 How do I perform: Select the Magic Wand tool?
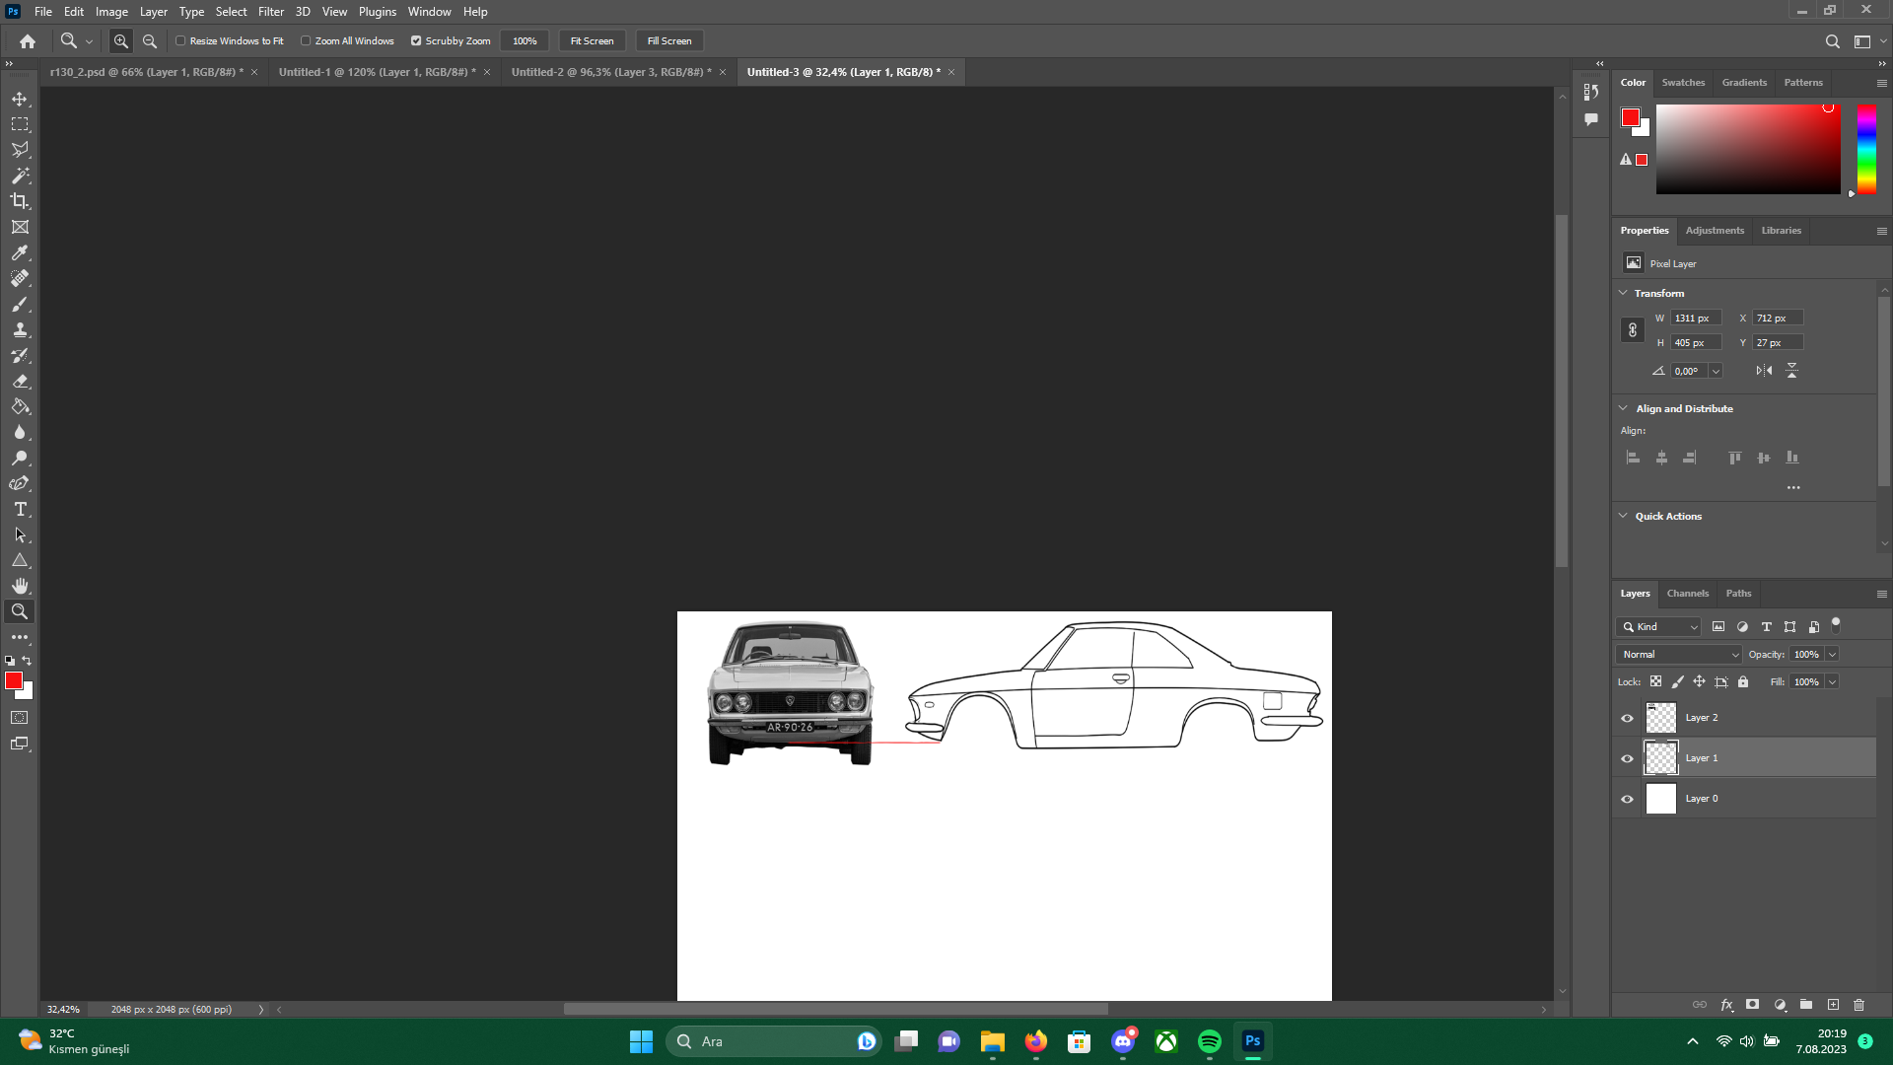(x=20, y=176)
